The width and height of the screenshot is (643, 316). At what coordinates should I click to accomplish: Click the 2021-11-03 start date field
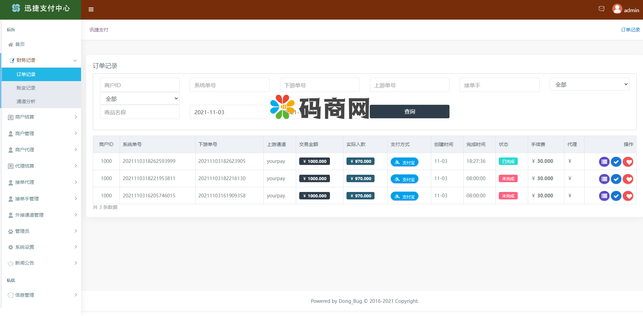pyautogui.click(x=230, y=112)
